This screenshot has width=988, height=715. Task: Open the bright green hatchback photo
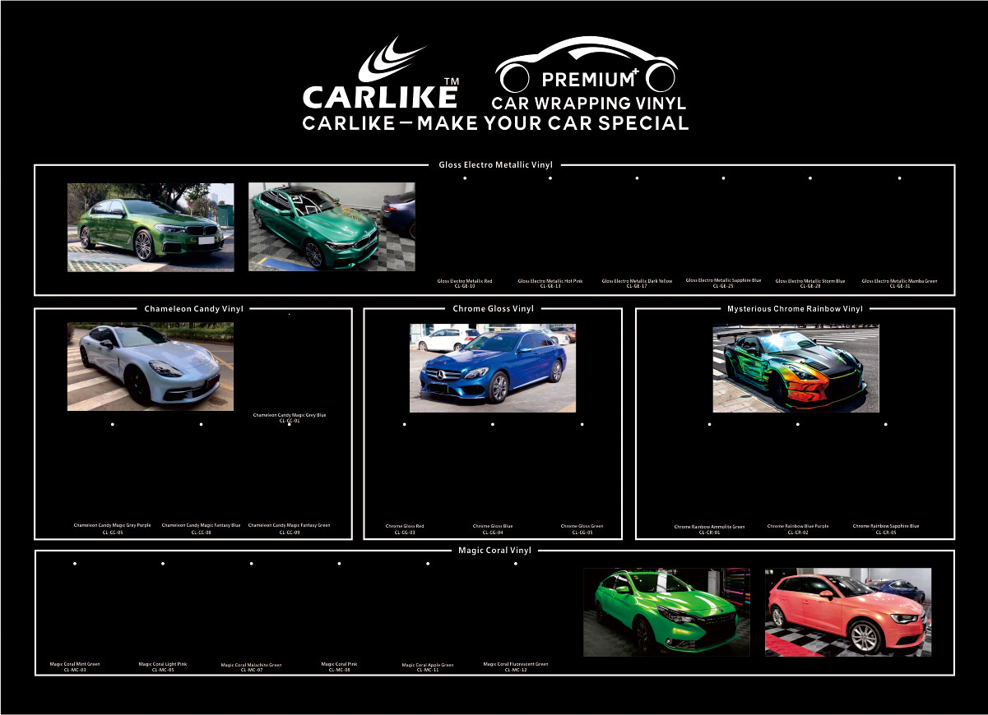[666, 611]
